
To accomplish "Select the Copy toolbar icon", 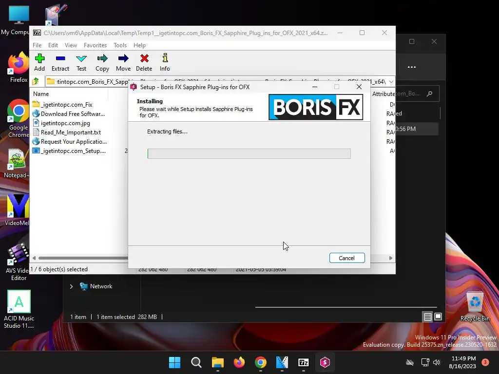I will (x=102, y=62).
